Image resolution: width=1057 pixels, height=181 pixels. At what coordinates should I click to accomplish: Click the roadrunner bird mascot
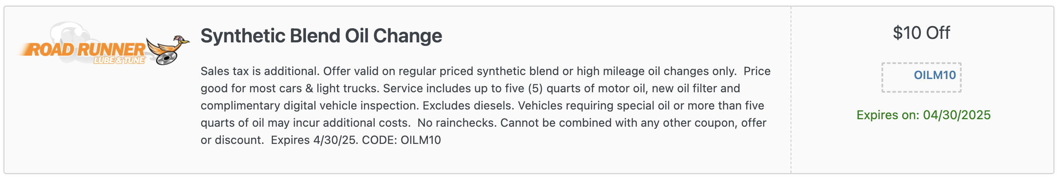click(169, 47)
